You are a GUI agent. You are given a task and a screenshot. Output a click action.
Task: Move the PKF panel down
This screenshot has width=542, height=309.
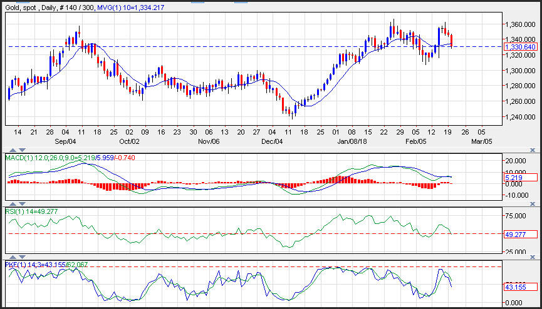21,258
